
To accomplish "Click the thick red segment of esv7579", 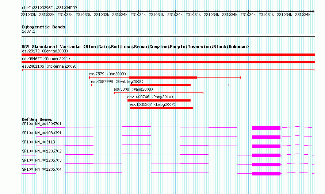I will 163,78.
